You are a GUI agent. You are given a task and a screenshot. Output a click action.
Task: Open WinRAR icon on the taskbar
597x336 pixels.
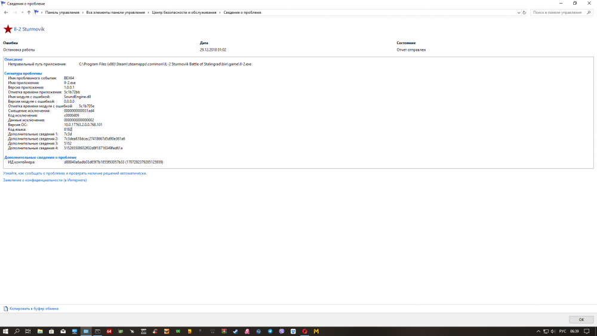[224, 331]
